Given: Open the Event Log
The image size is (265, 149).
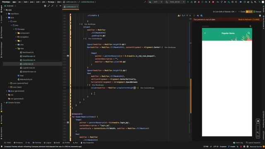Looking at the screenshot, I should pyautogui.click(x=238, y=143).
